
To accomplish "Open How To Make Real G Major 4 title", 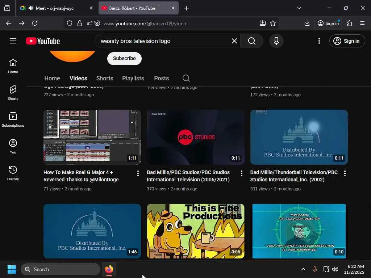I will (x=81, y=176).
